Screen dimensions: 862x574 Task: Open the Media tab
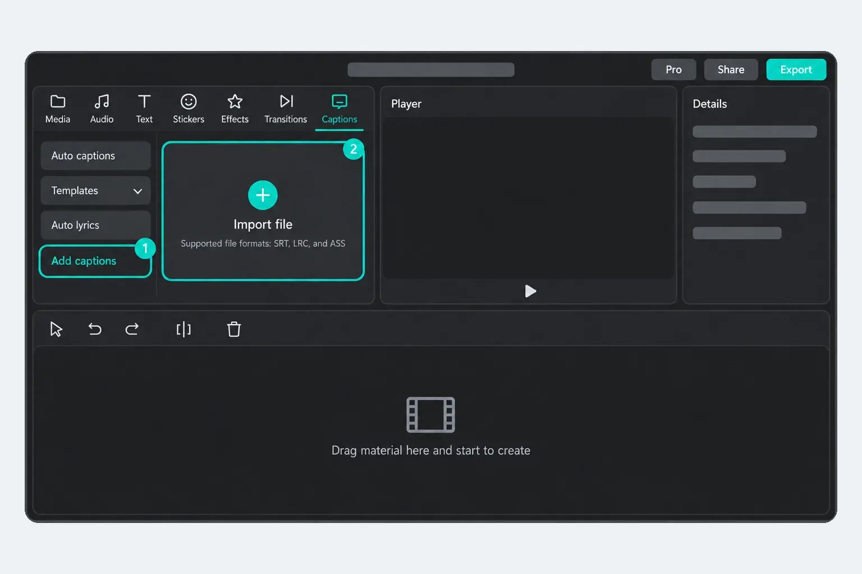(58, 109)
